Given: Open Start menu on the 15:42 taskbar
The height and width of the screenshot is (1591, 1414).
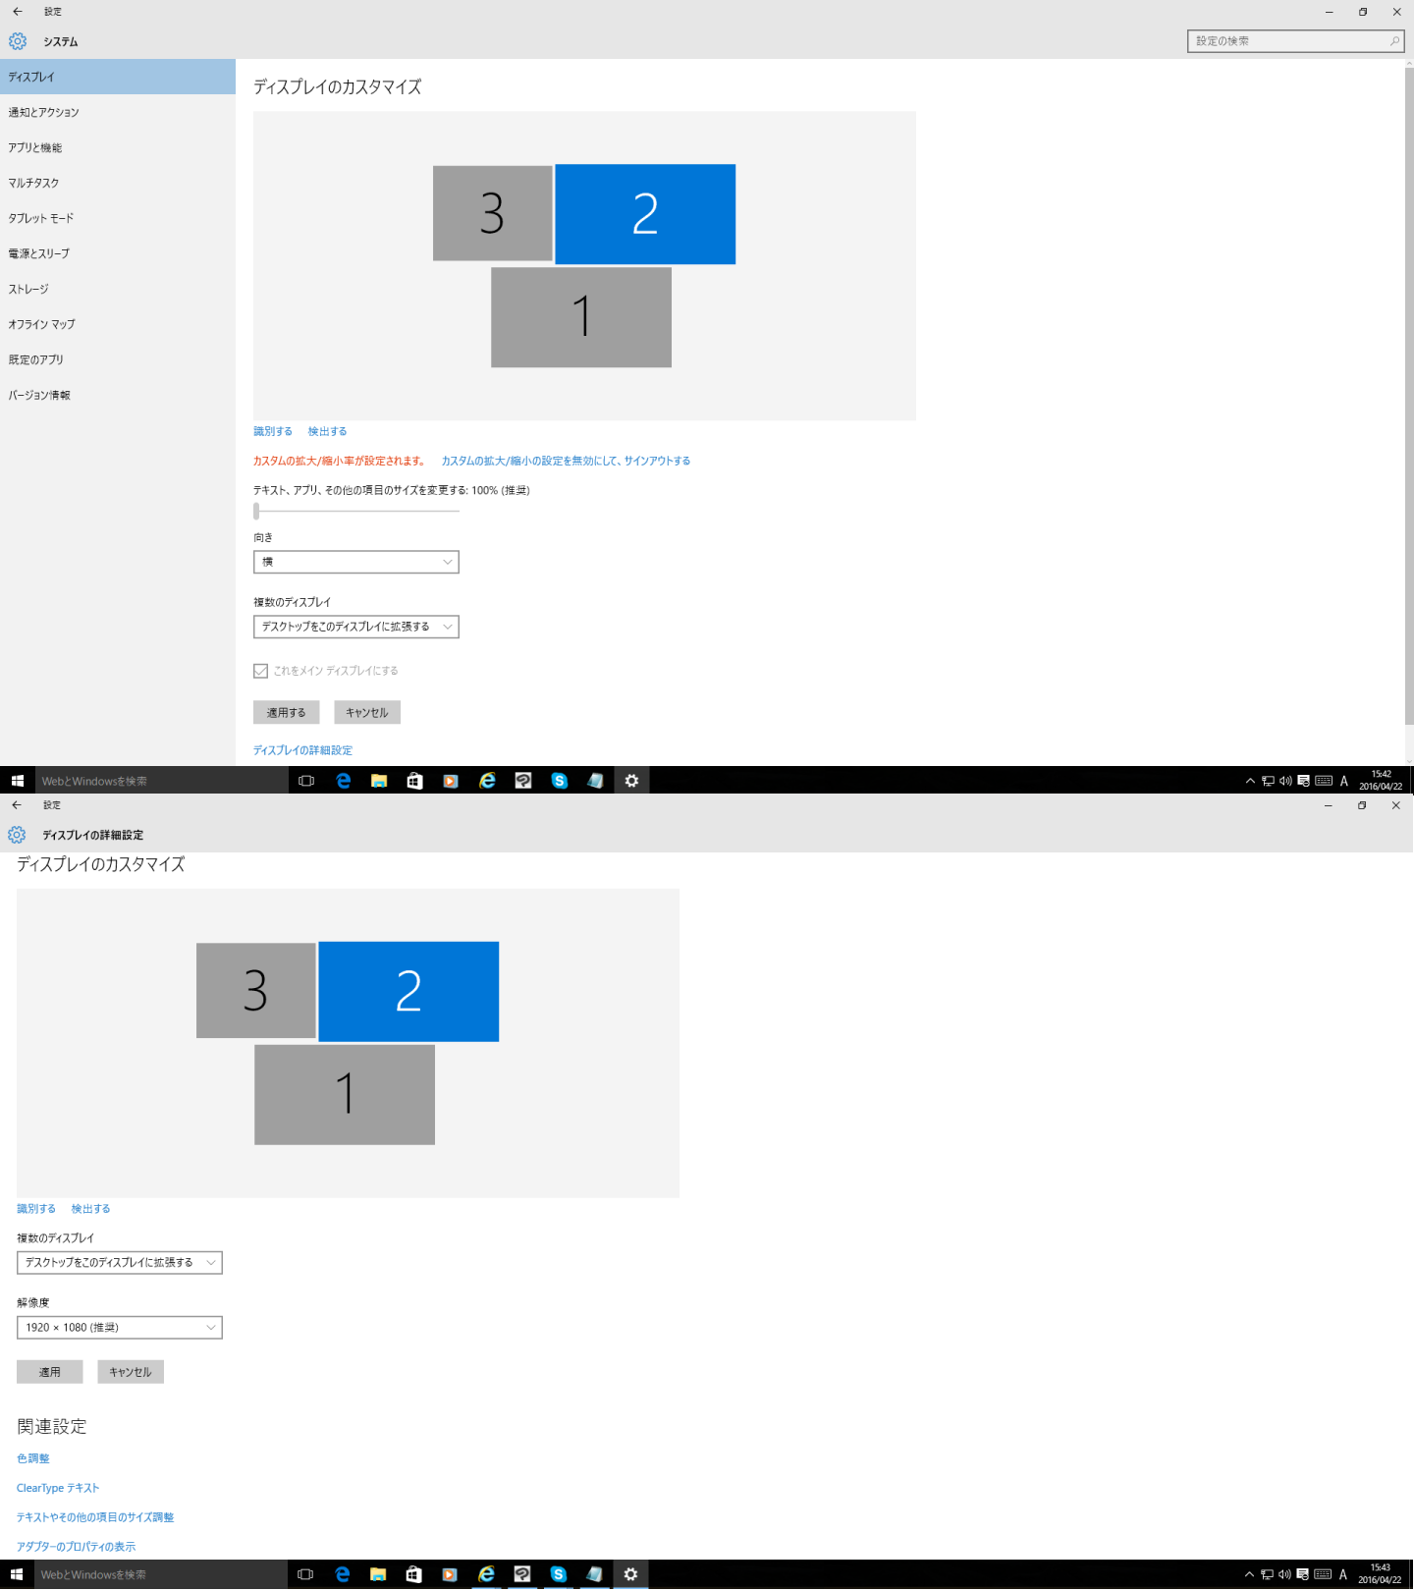Looking at the screenshot, I should pyautogui.click(x=17, y=781).
